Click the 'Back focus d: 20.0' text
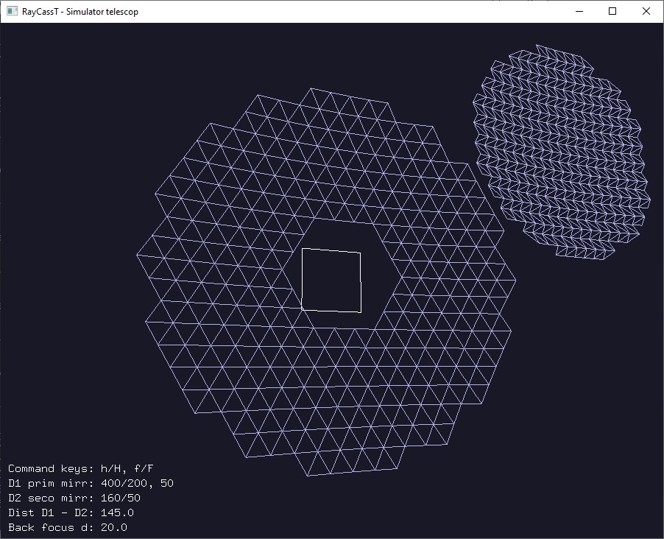 [x=67, y=527]
